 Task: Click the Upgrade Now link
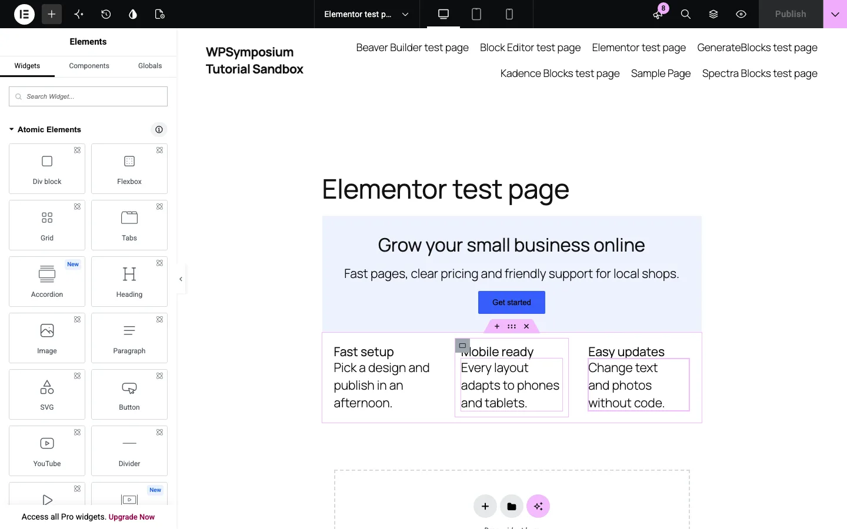[132, 517]
